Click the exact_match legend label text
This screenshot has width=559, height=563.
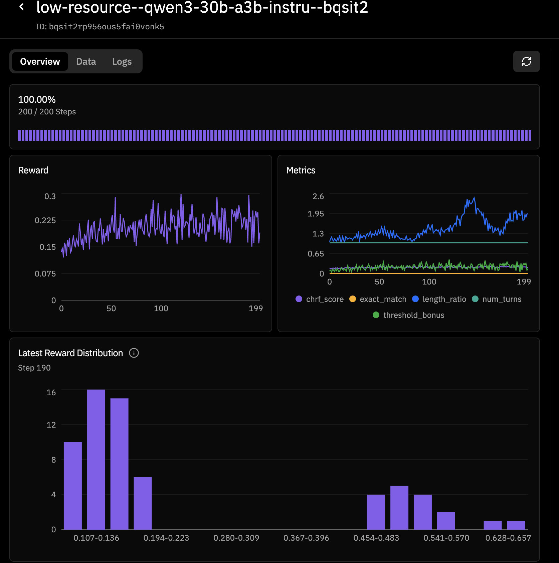[x=383, y=299]
